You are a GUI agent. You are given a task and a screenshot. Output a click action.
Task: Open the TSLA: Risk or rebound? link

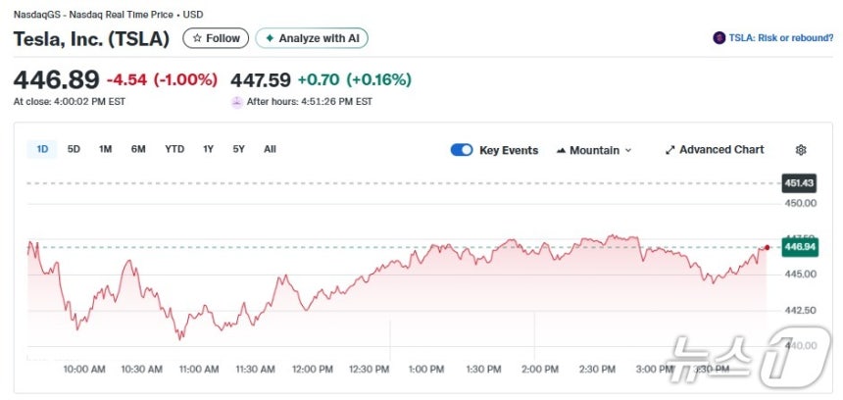click(780, 37)
